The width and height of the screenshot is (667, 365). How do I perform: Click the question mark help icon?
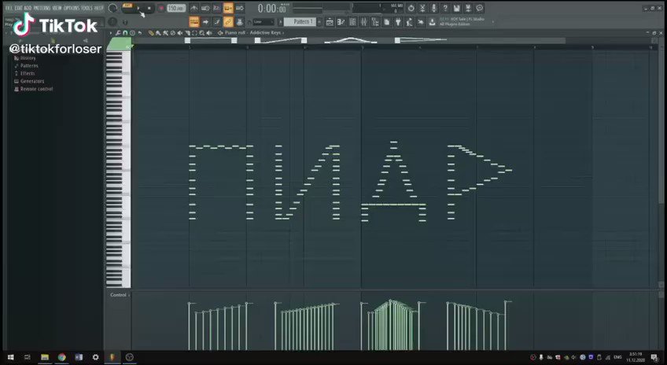(x=445, y=8)
